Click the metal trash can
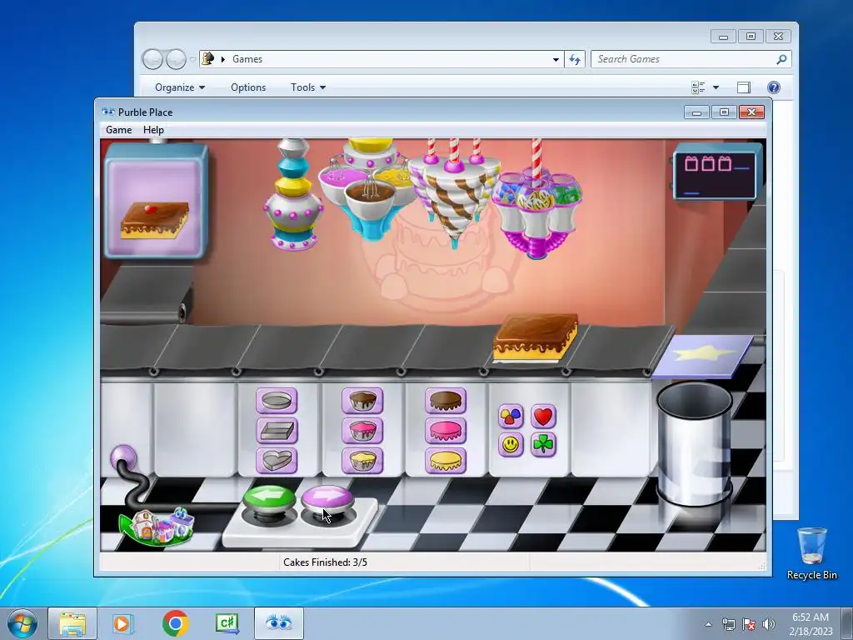Viewport: 853px width, 640px height. click(x=694, y=443)
